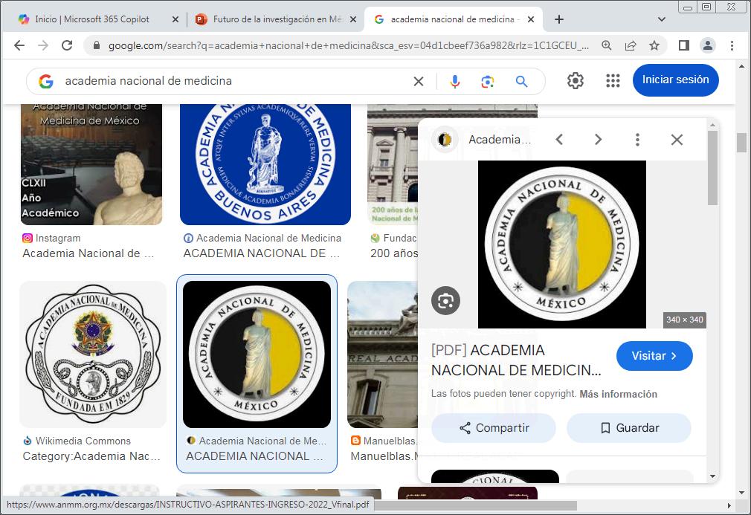Click the Google logo in the search box
Screen dimensions: 751x515
(46, 81)
